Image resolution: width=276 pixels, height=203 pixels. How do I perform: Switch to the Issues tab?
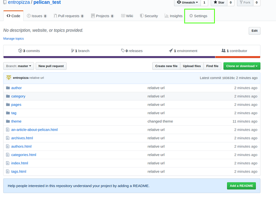coord(37,16)
